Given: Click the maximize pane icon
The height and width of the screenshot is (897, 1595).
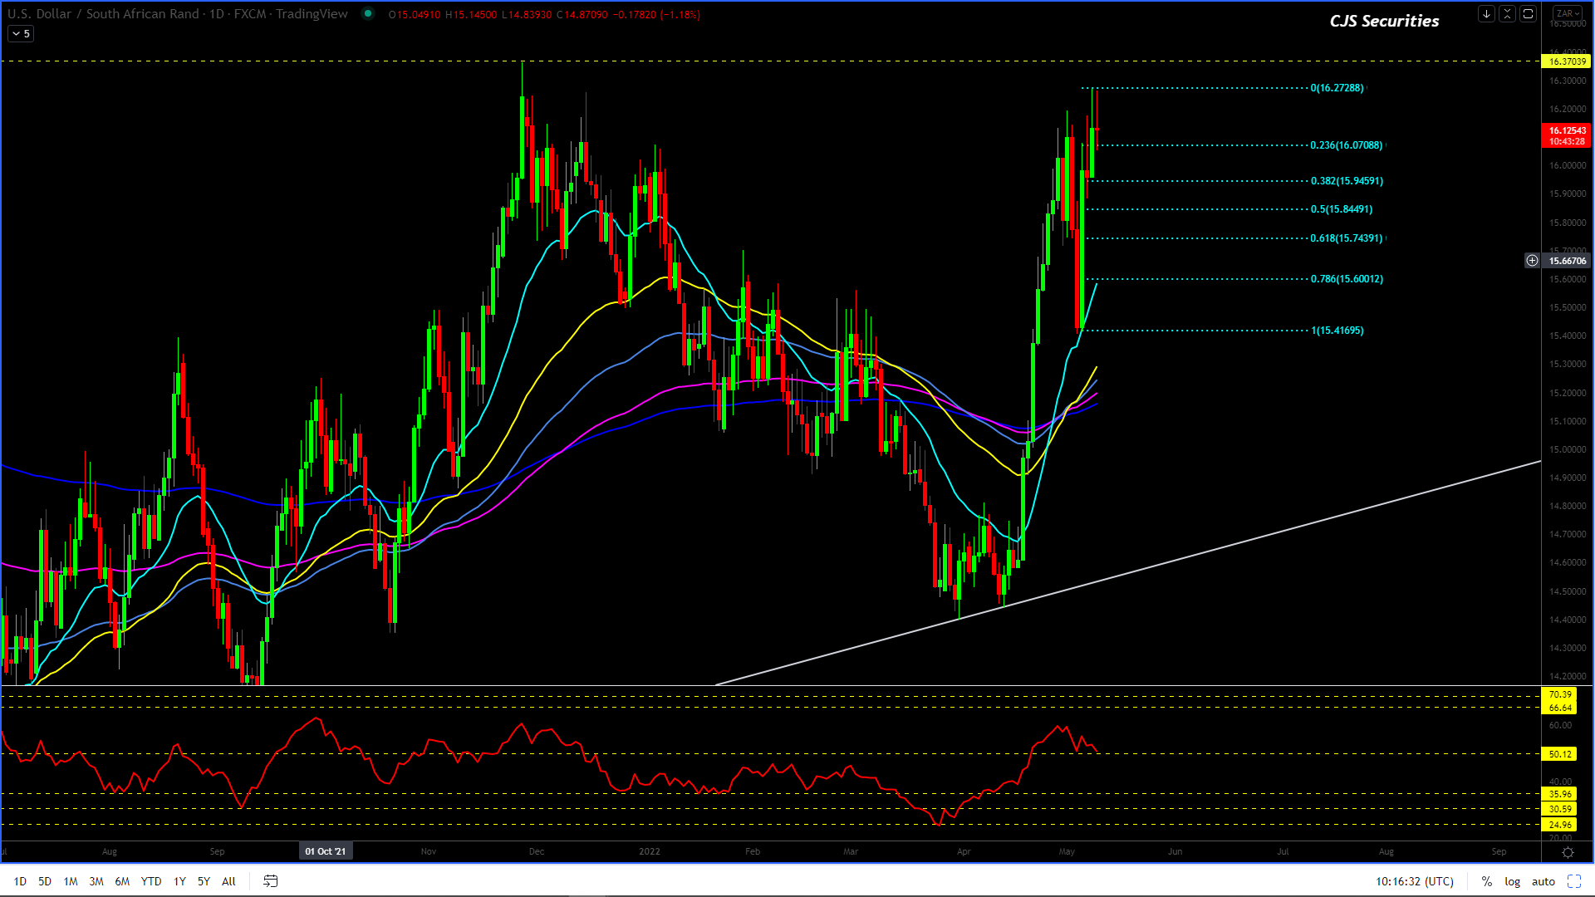Looking at the screenshot, I should [x=1528, y=14].
